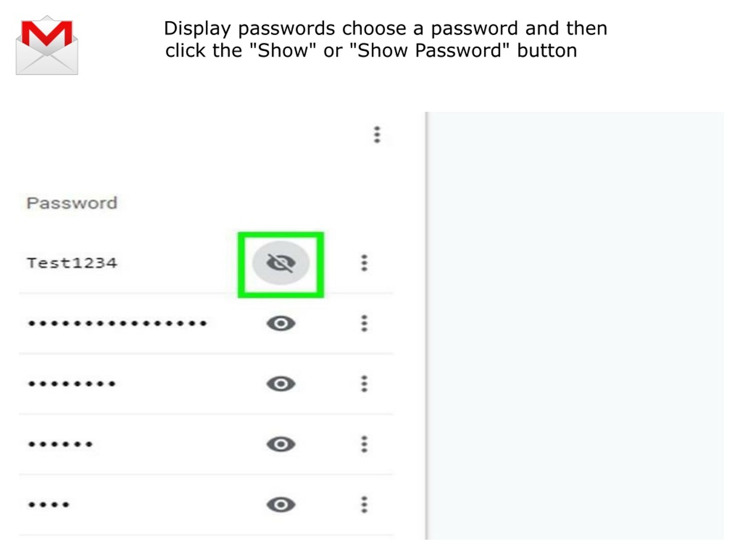This screenshot has height=557, width=742.
Task: Select the sixteen-dot masked password entry
Action: click(x=117, y=324)
